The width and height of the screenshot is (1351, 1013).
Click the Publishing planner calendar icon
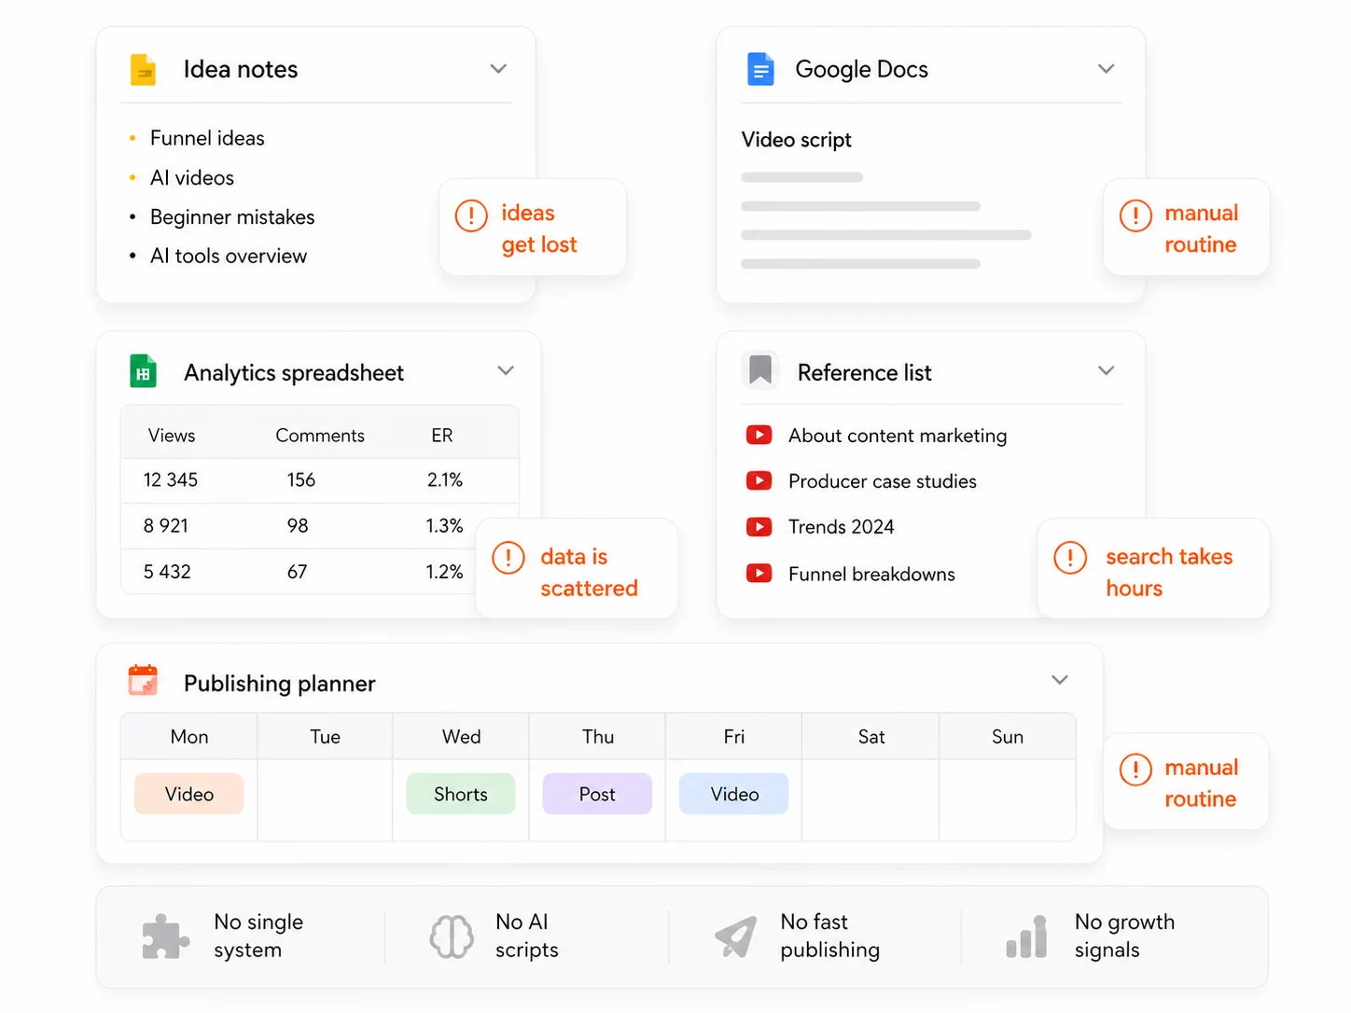143,681
